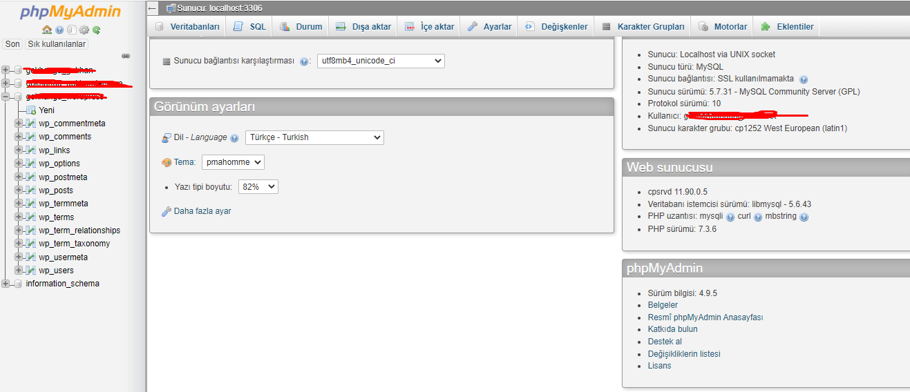
Task: Expand the wp_users table node
Action: click(19, 271)
